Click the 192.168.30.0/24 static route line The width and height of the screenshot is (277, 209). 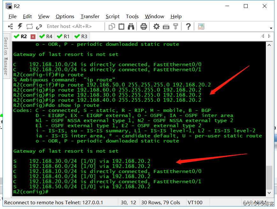click(x=82, y=161)
